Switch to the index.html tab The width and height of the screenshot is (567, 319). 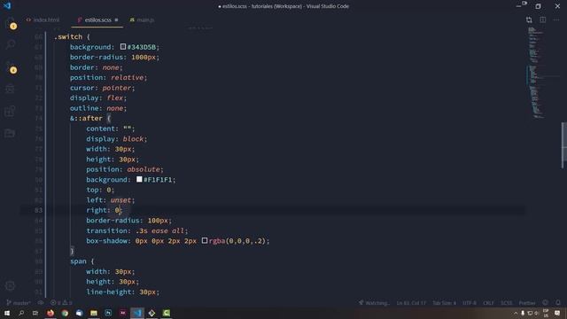(43, 19)
